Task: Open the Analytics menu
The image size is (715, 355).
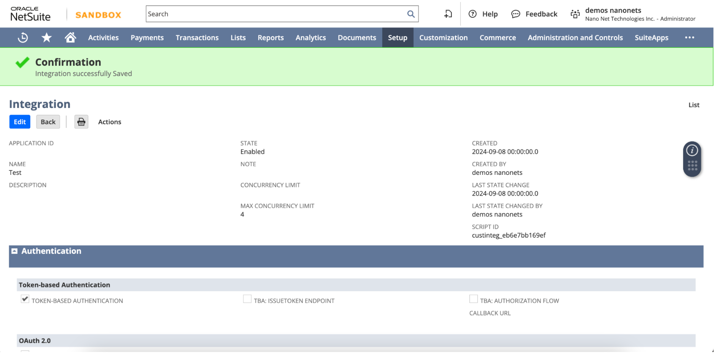Action: click(x=311, y=37)
